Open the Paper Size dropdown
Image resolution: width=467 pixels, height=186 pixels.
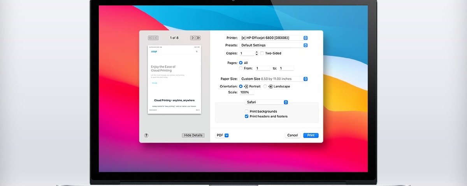273,79
